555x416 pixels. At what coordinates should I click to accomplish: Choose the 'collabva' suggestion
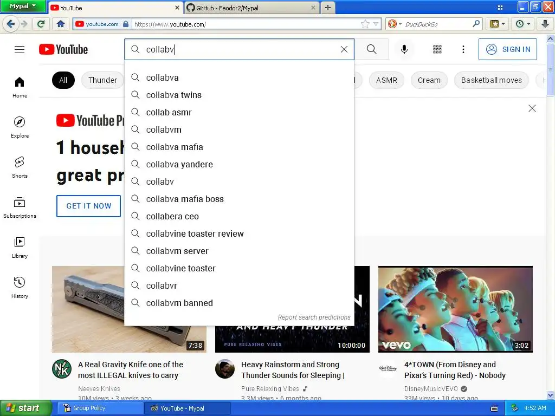[239, 77]
